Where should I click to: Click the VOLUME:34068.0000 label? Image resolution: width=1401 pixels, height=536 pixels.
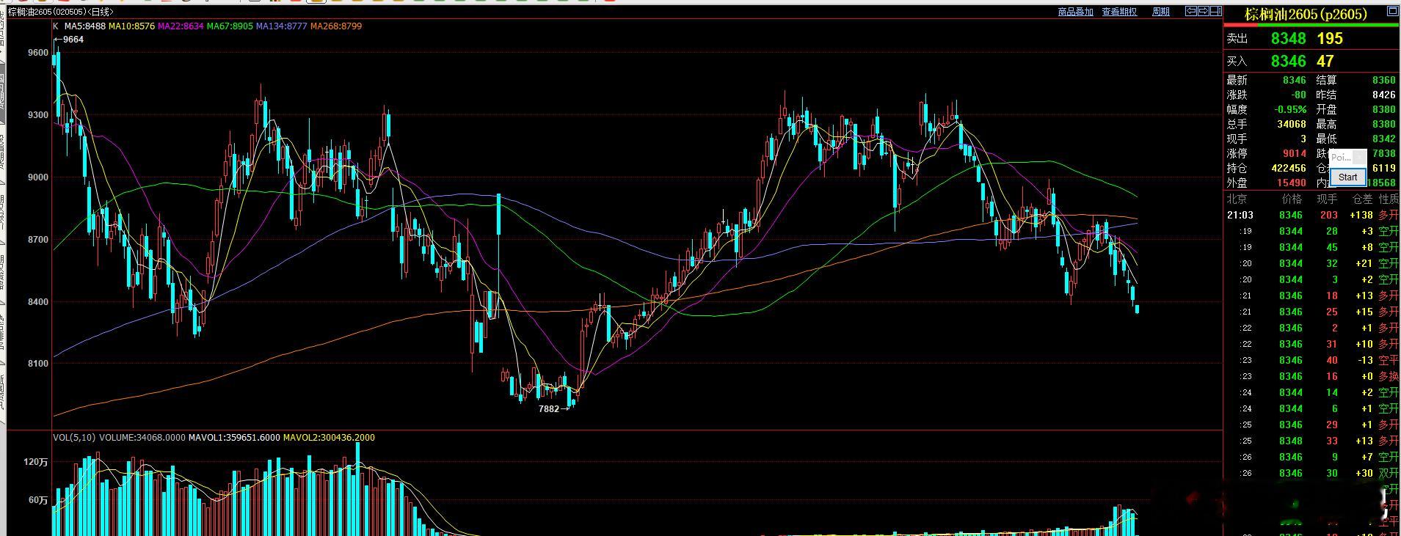coord(142,437)
